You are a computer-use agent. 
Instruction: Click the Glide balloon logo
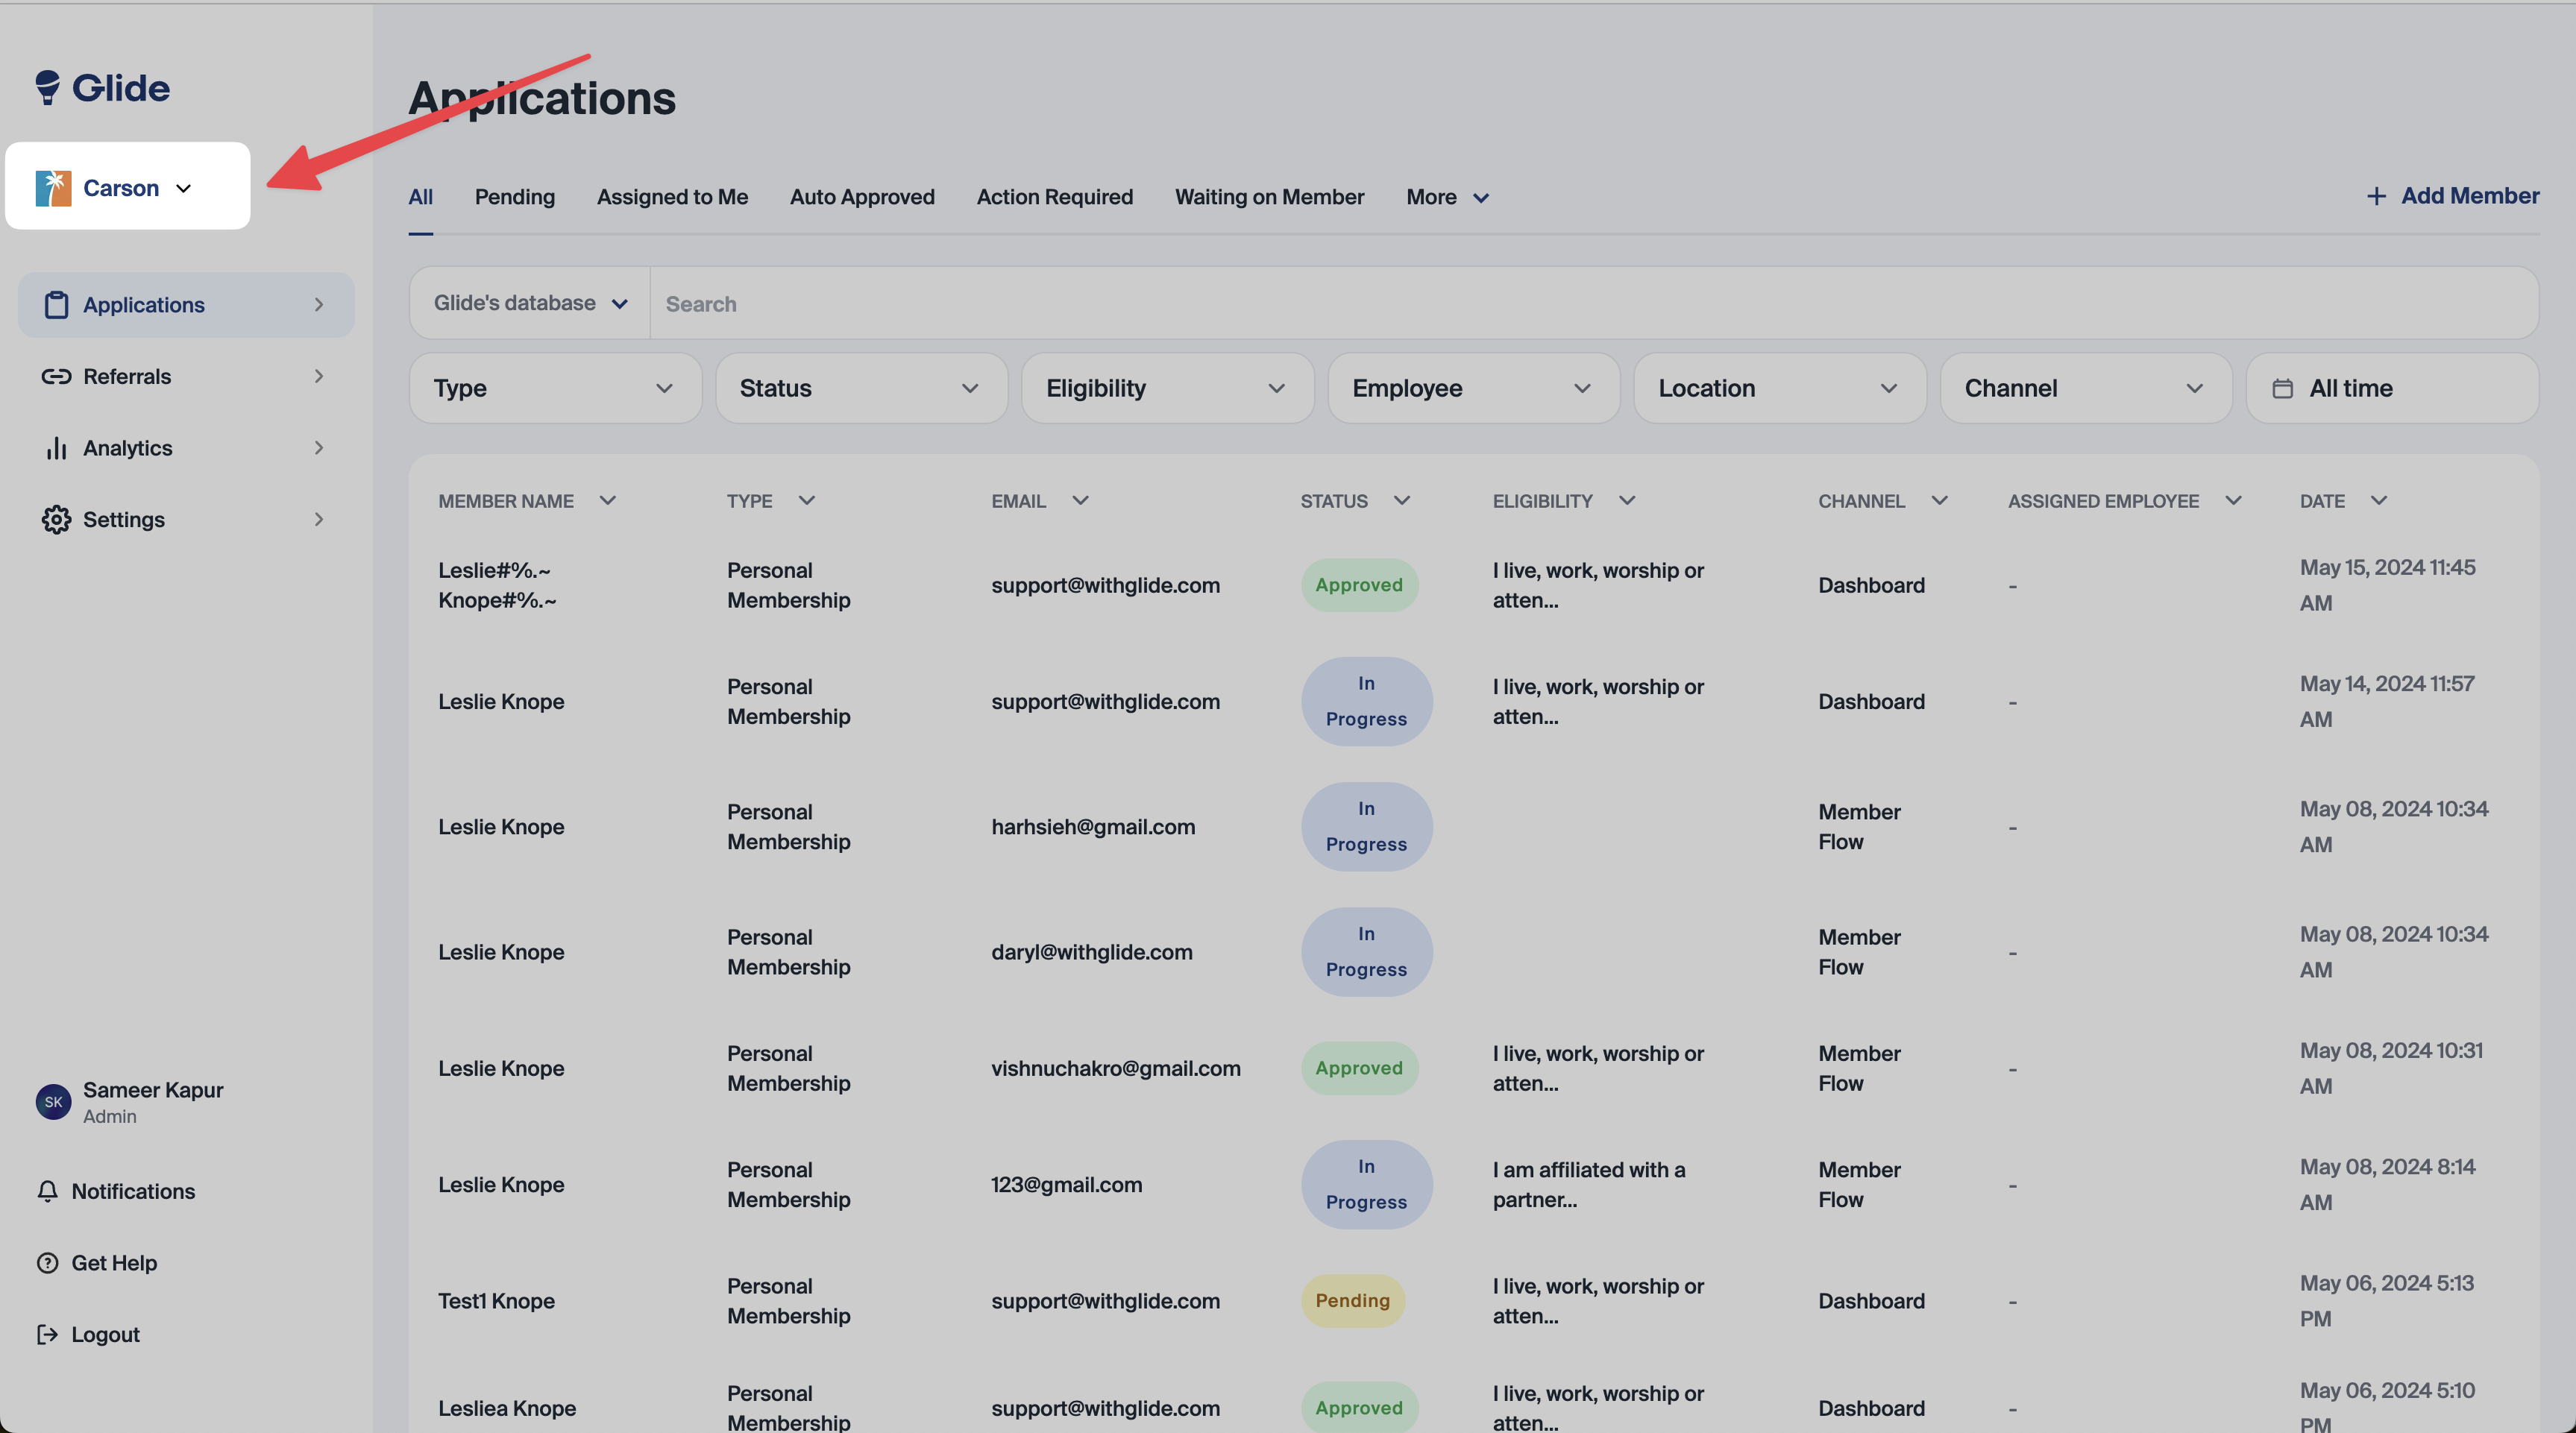click(x=48, y=87)
